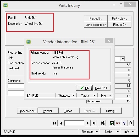Click the paperclip attachment icon

click(130, 123)
